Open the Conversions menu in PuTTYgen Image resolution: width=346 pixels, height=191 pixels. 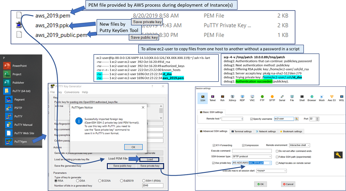tap(72, 92)
